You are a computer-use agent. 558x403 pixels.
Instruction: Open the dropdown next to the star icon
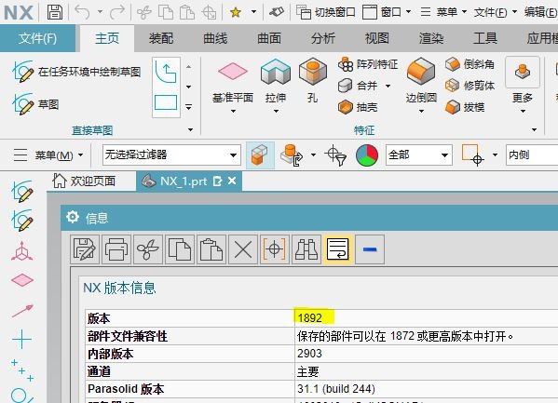[253, 12]
